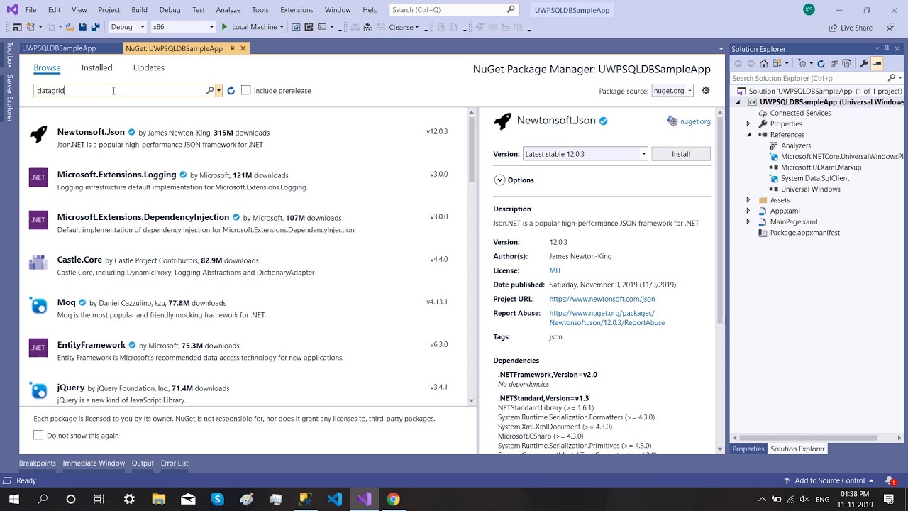Click KS account avatar badge
This screenshot has height=511, width=908.
809,9
